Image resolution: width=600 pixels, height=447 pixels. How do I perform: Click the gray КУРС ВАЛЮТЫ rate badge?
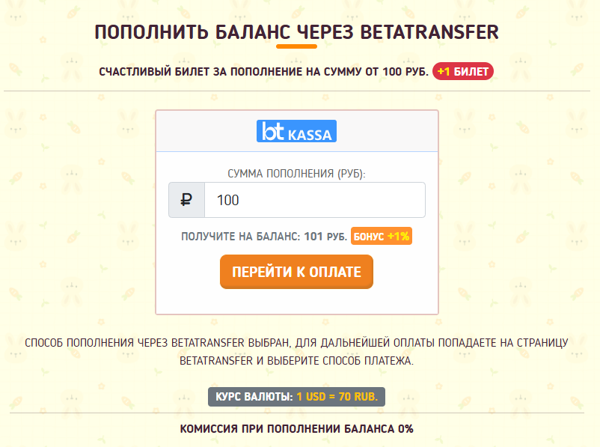click(296, 396)
